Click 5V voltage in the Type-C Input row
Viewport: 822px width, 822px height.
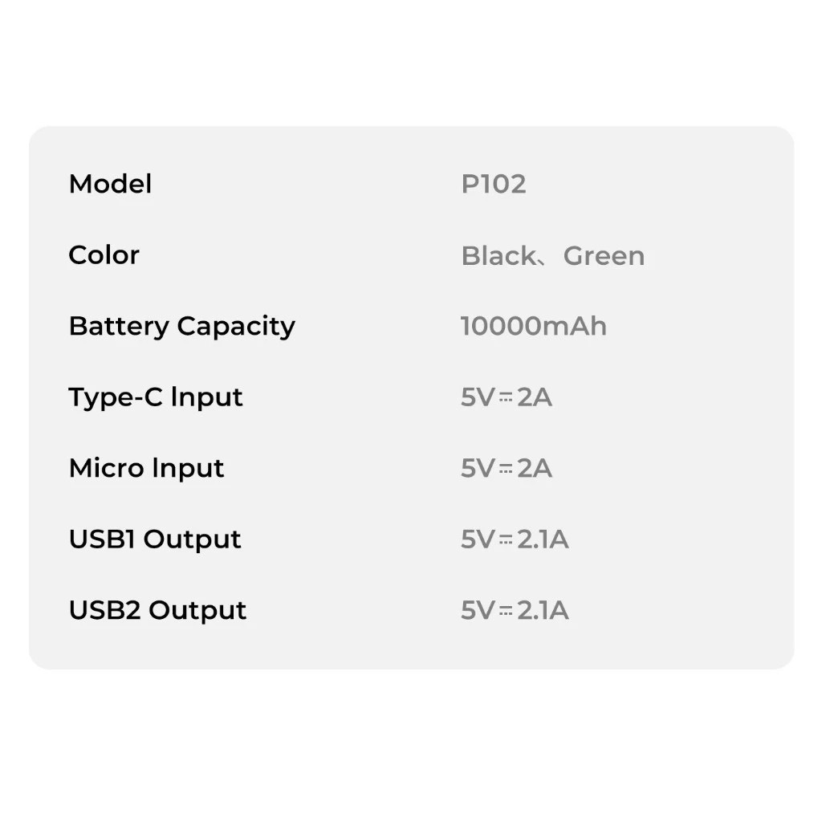[x=478, y=398]
